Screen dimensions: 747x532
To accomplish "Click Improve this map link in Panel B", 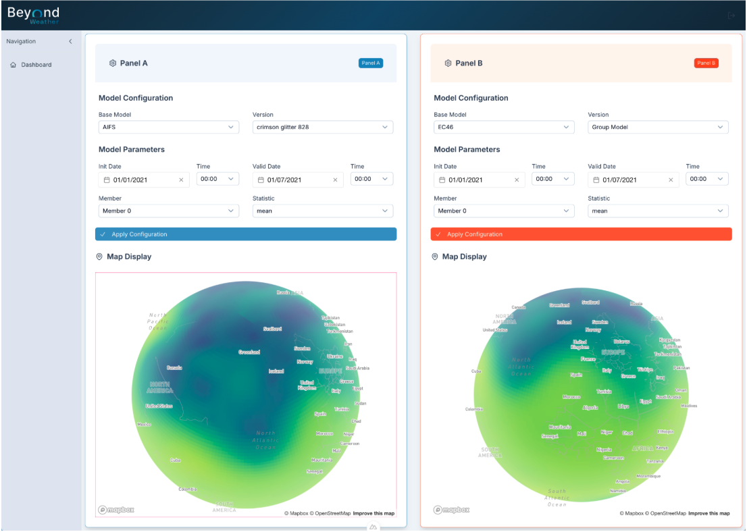I will click(x=709, y=513).
